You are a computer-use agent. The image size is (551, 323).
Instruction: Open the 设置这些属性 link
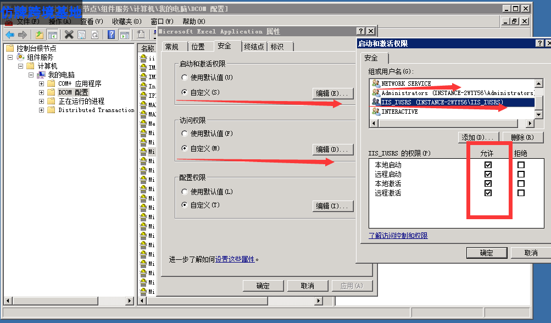tap(235, 259)
